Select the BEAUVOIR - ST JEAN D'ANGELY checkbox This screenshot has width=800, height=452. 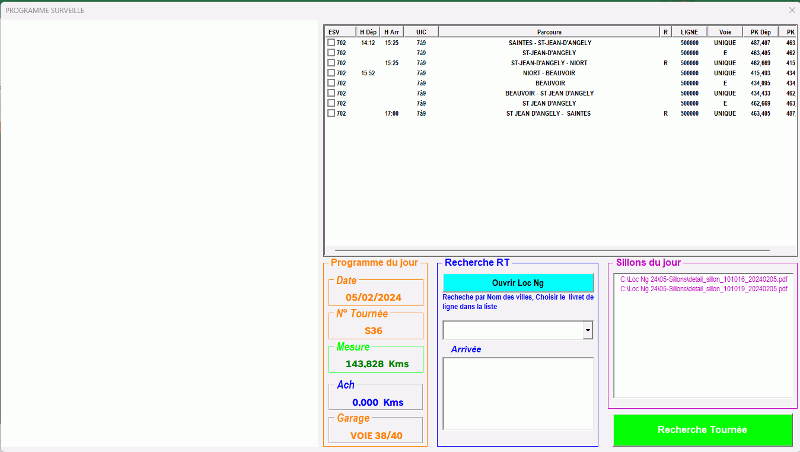(x=331, y=93)
